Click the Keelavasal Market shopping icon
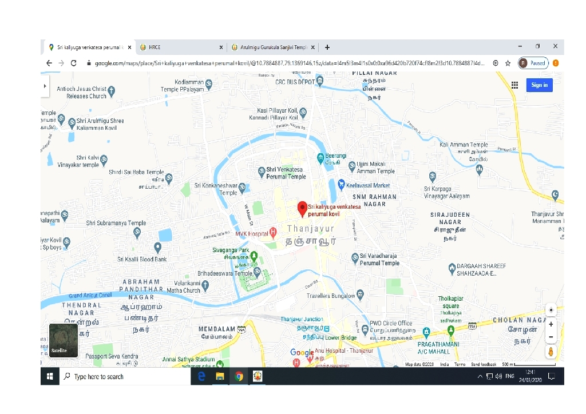This screenshot has width=586, height=414. 341,184
